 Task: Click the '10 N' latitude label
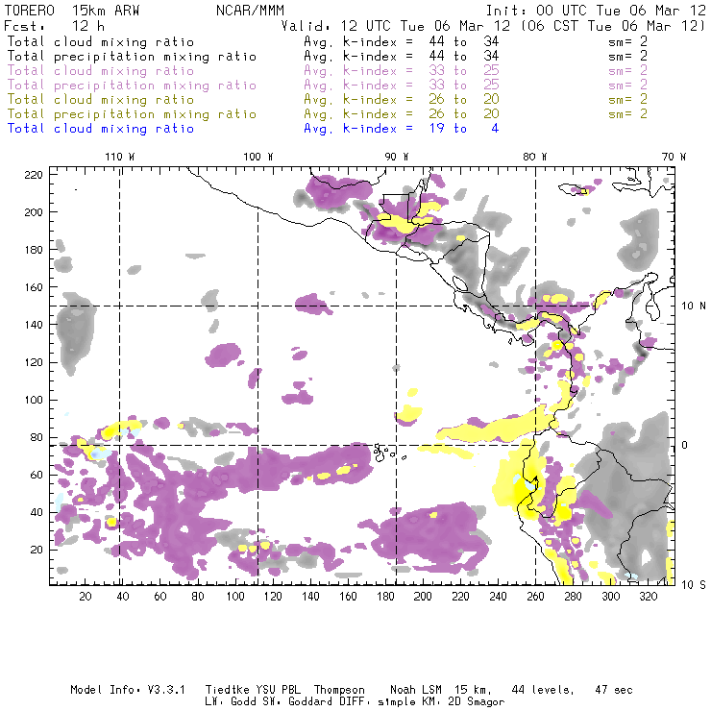pos(694,306)
